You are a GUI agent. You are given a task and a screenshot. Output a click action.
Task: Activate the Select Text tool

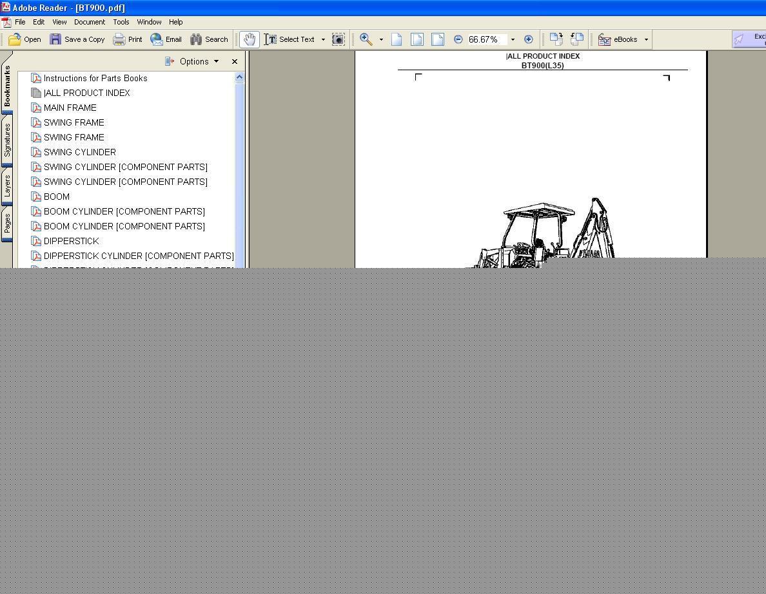coord(290,39)
